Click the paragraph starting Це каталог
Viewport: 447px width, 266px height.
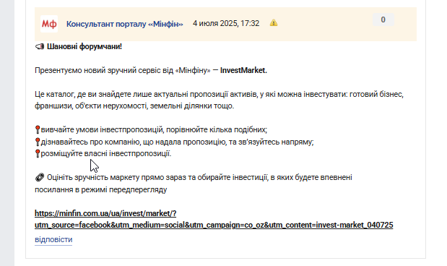(x=219, y=100)
